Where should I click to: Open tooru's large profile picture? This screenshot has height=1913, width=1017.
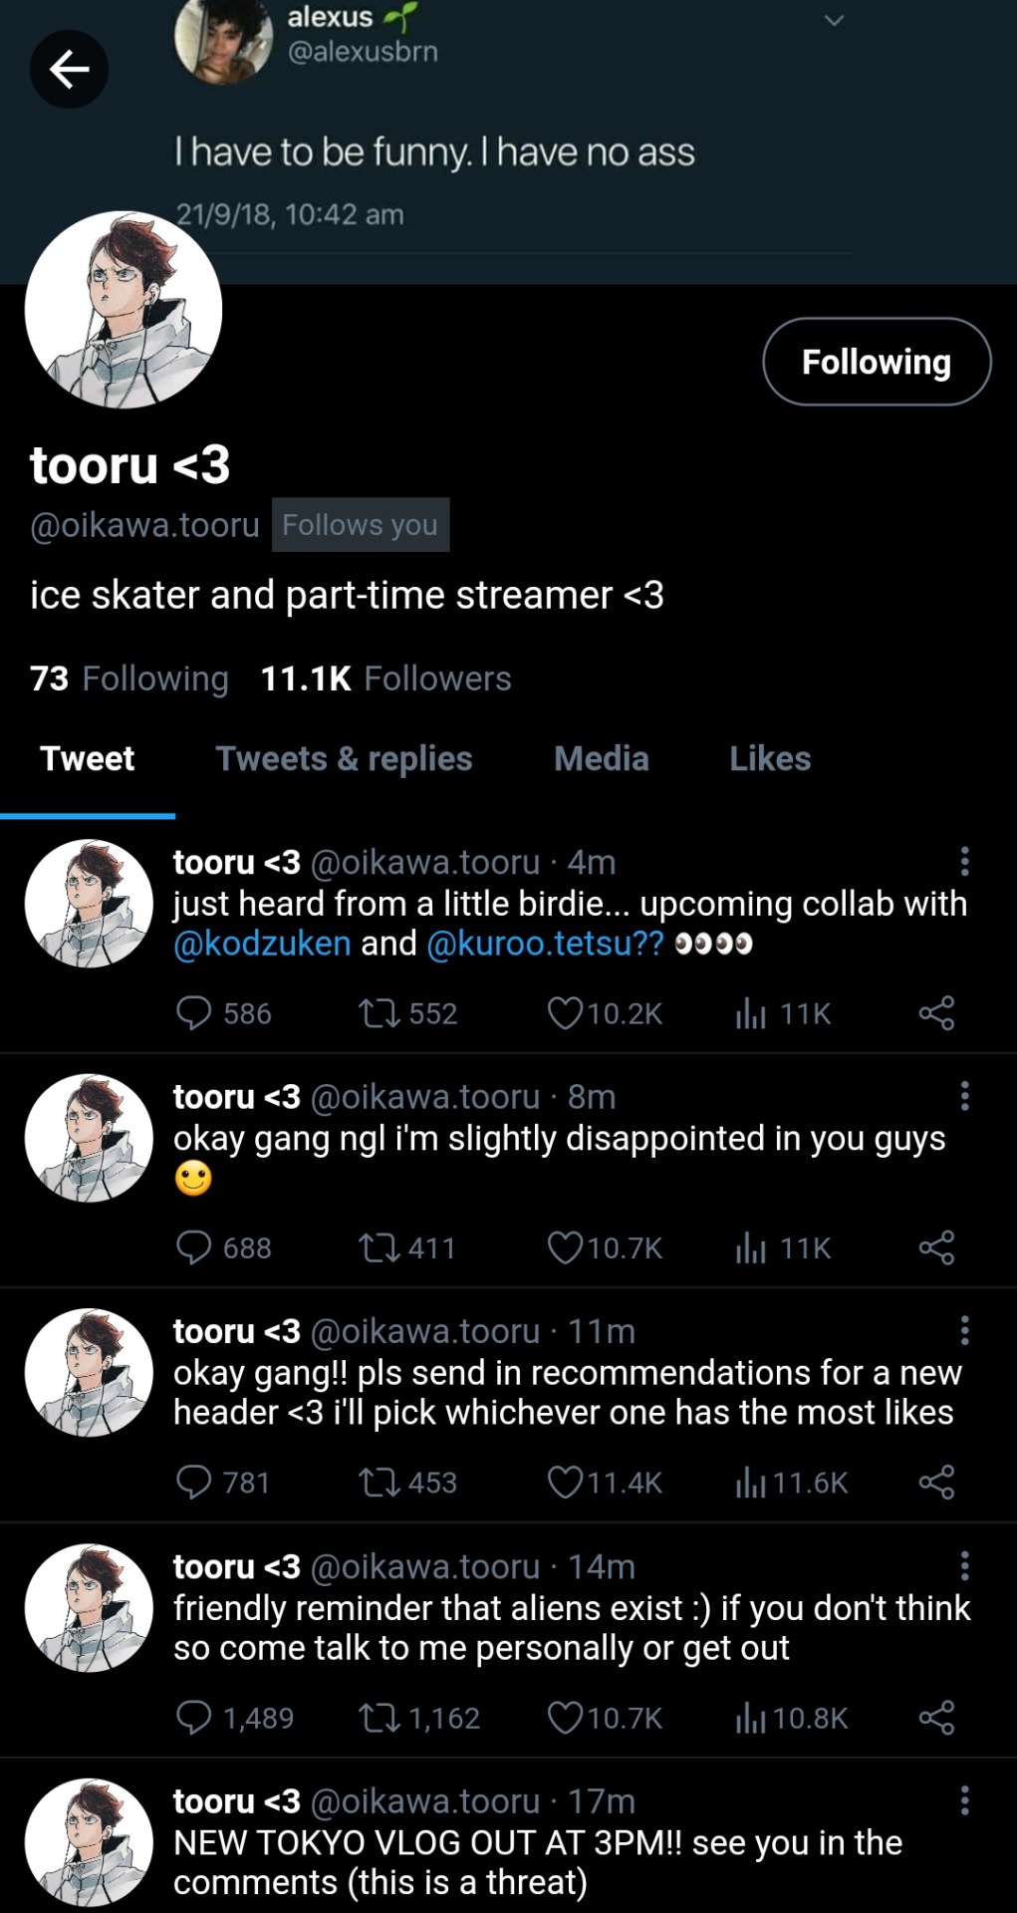[x=124, y=310]
